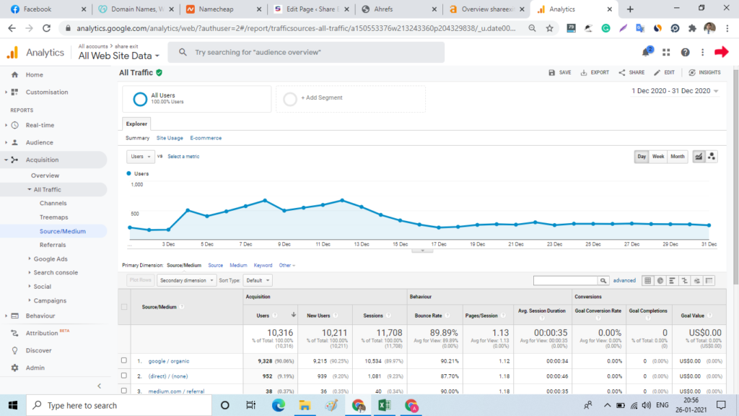Open the notifications bell

(646, 52)
